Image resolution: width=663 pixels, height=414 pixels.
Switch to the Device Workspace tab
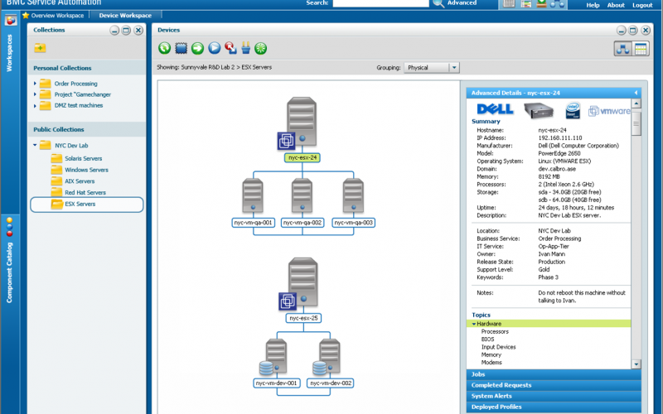pos(125,15)
